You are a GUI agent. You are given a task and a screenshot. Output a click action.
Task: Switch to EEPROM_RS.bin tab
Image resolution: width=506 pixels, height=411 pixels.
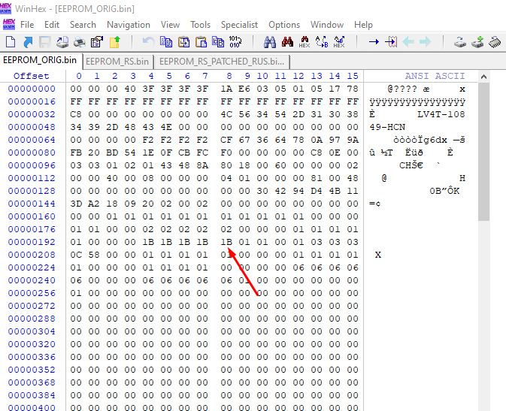click(x=117, y=62)
